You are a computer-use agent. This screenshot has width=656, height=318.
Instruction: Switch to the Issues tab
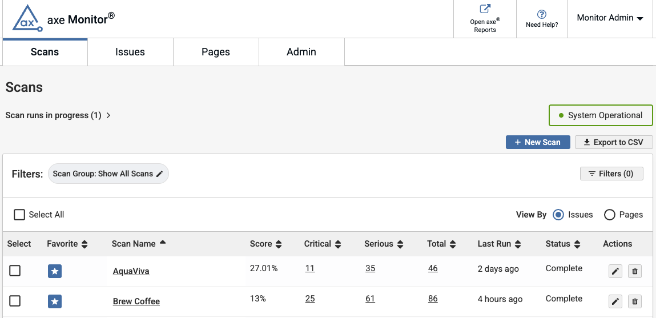pyautogui.click(x=130, y=52)
